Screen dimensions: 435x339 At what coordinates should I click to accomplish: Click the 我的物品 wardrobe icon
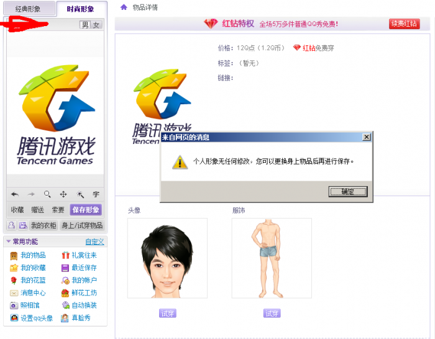coord(14,256)
